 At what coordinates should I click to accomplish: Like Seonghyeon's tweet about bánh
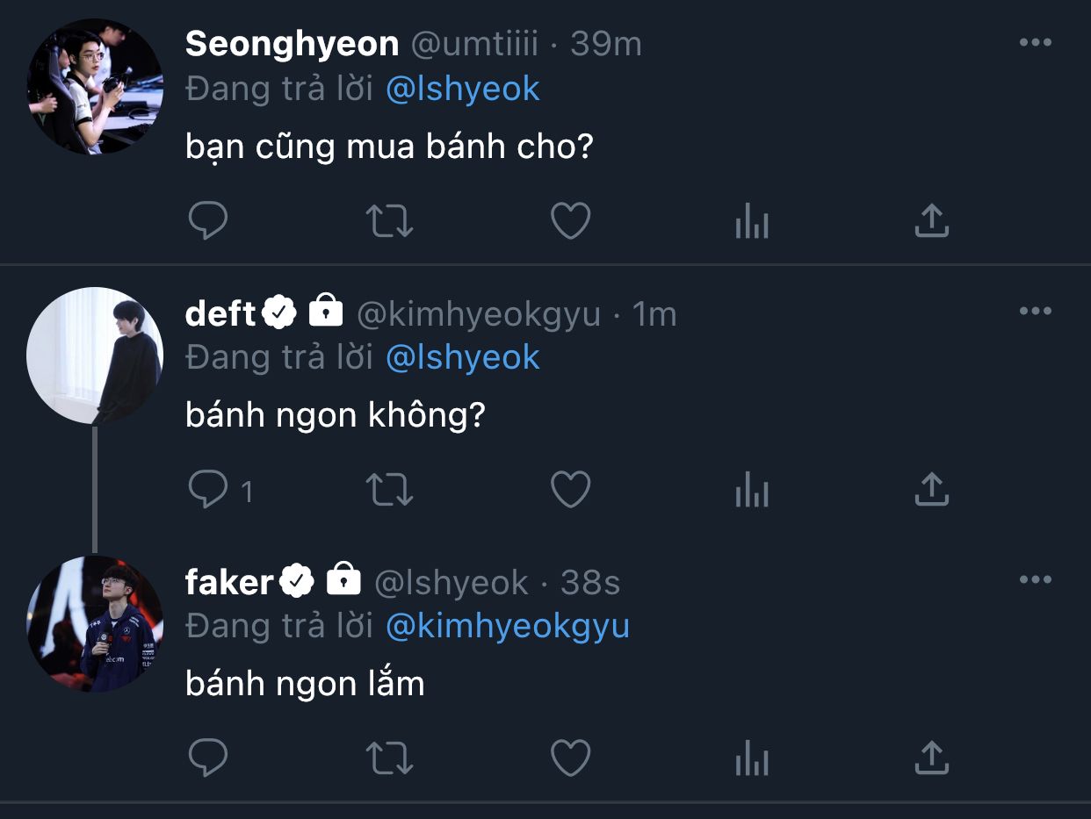570,221
